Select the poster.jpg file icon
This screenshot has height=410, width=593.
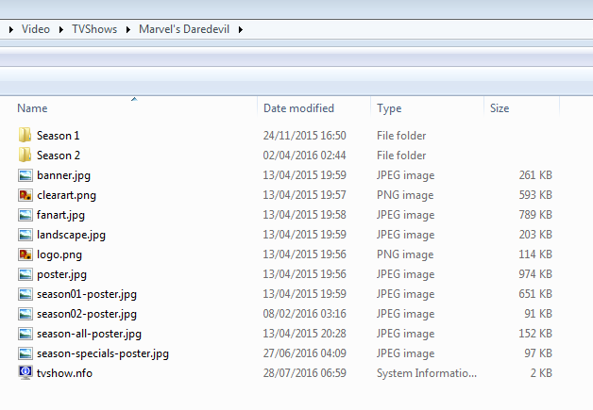point(25,274)
